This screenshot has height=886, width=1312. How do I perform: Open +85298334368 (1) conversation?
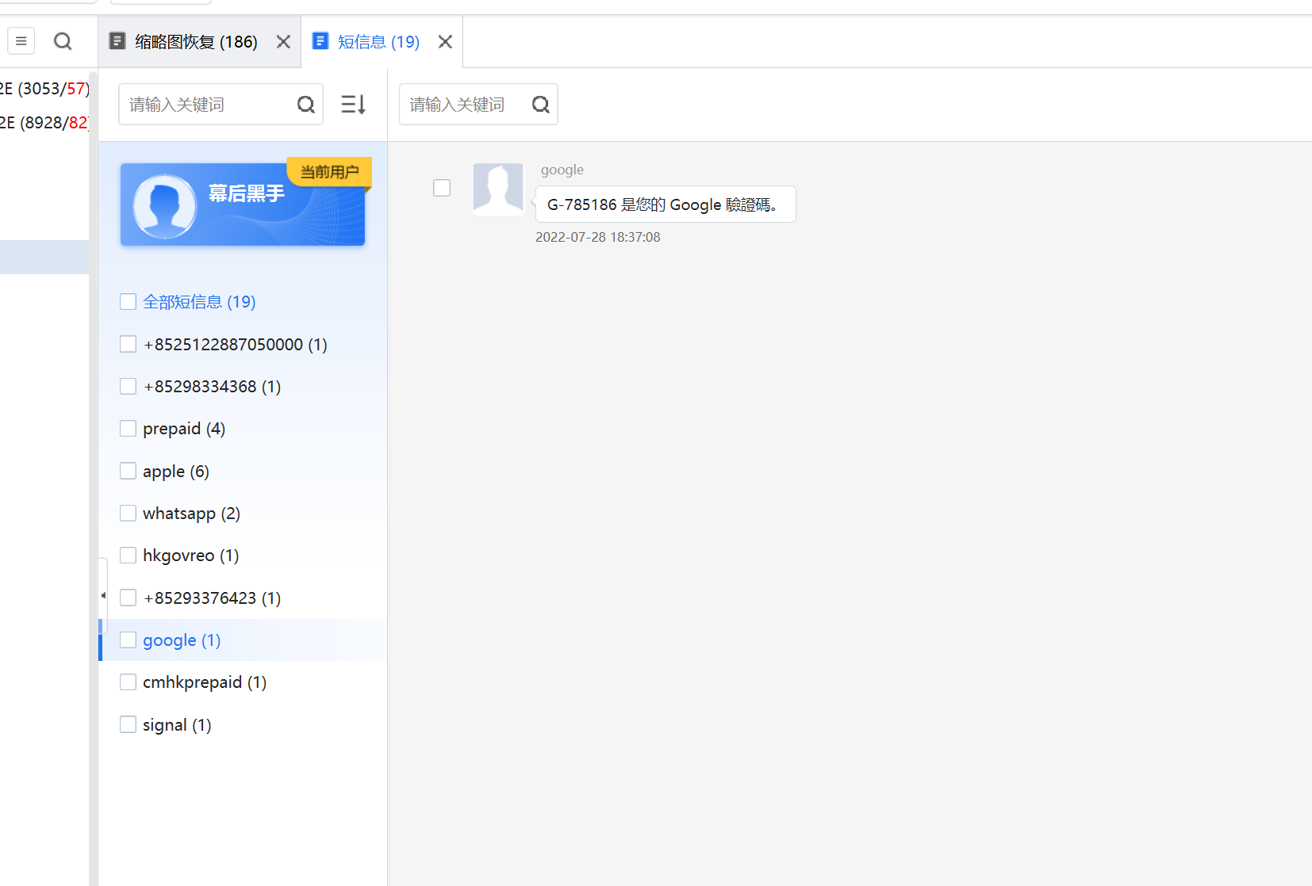pyautogui.click(x=212, y=387)
